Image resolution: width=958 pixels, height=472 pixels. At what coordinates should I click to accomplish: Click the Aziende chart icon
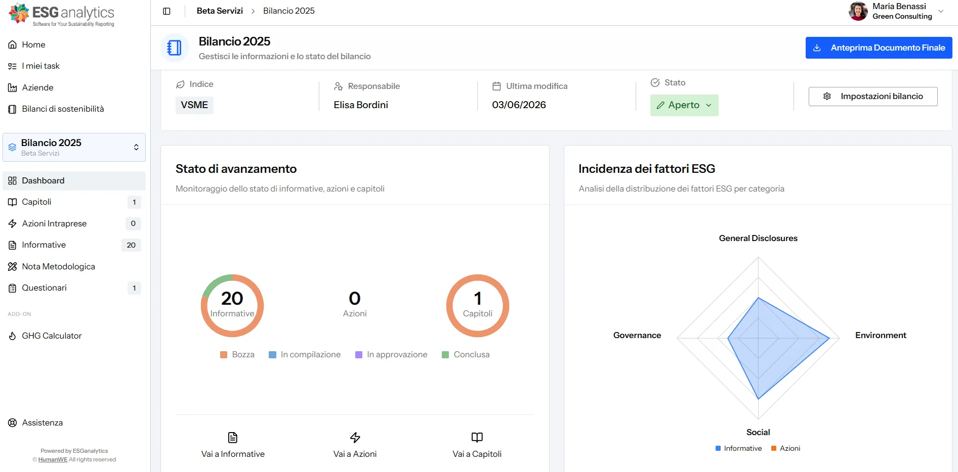click(x=13, y=87)
